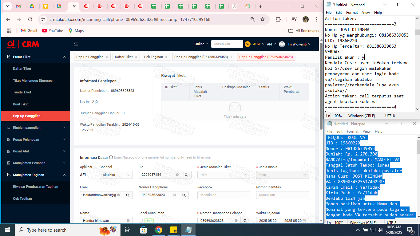The height and width of the screenshot is (236, 420).
Task: Clear the uid field with its X icon
Action: tap(177, 175)
